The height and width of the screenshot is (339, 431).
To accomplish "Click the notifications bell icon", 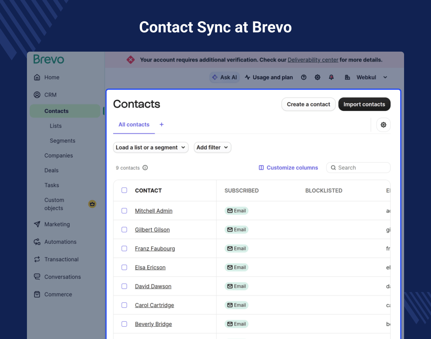I will point(331,77).
